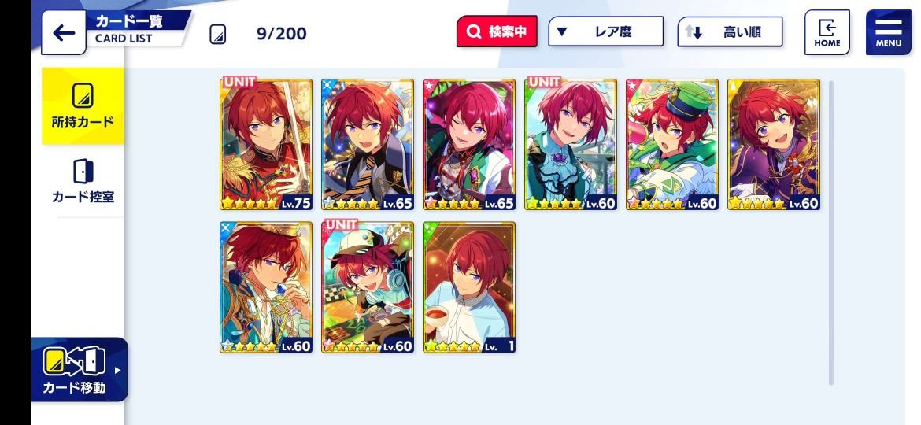
Task: Click the card count icon beside 9/200
Action: pos(218,34)
